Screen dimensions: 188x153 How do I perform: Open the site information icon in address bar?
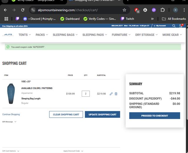point(33,10)
